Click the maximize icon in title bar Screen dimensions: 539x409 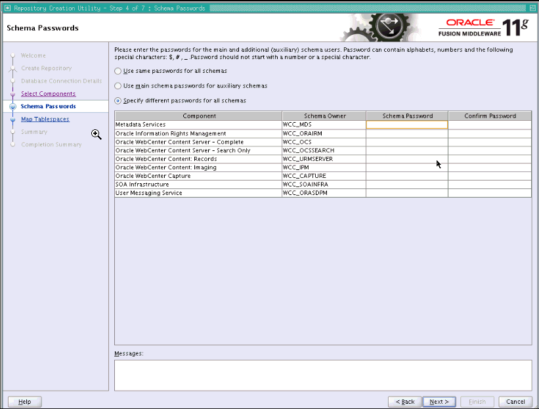(x=532, y=8)
